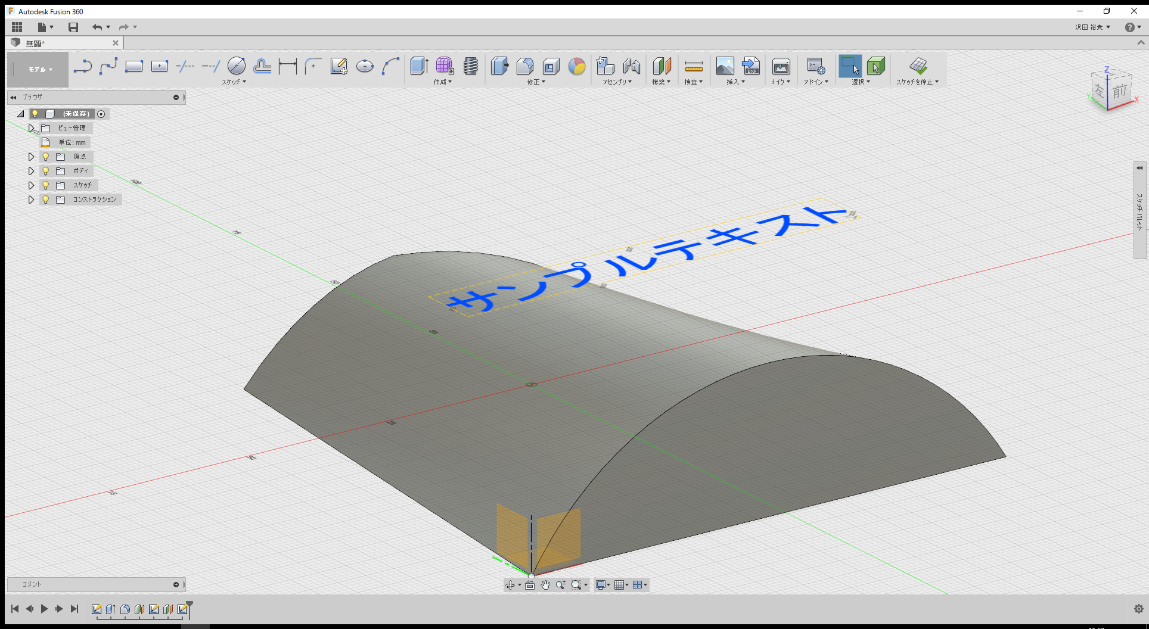Image resolution: width=1149 pixels, height=629 pixels.
Task: Expand the コンストラクション tree node
Action: coord(32,200)
